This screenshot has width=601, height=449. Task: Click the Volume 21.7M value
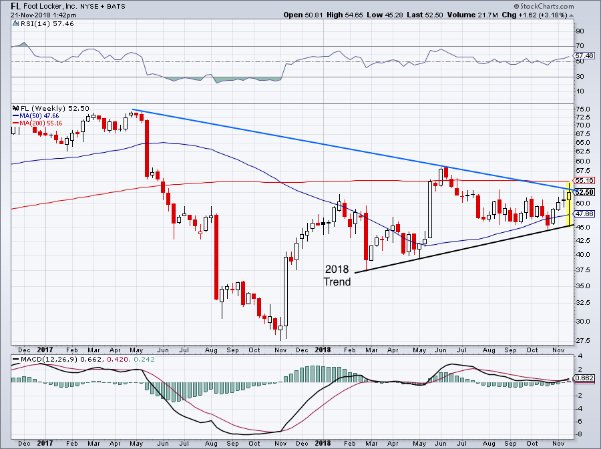coord(472,15)
